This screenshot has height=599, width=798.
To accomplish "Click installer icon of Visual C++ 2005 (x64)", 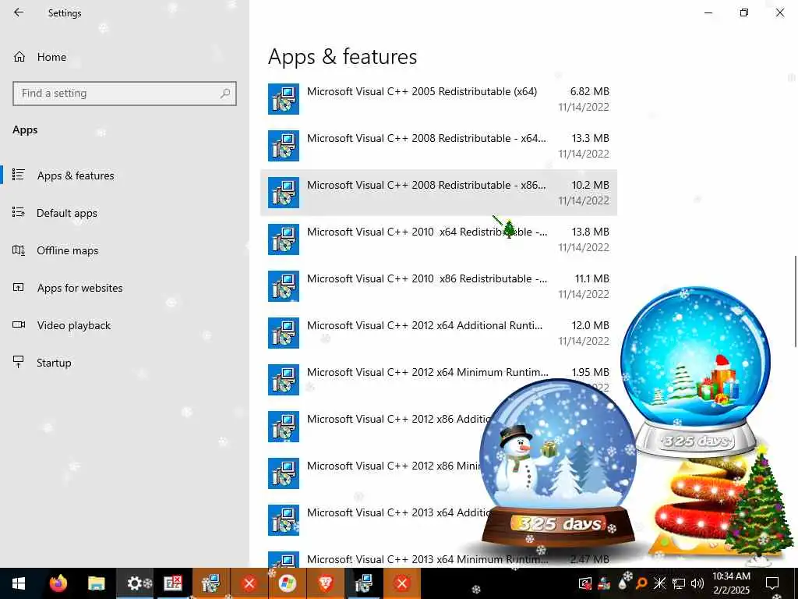I will (284, 99).
